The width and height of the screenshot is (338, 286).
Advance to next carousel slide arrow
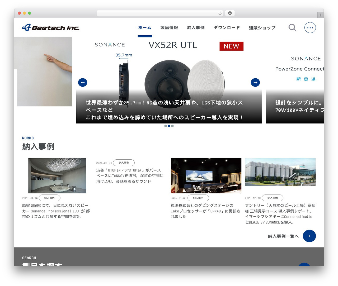tap(255, 82)
